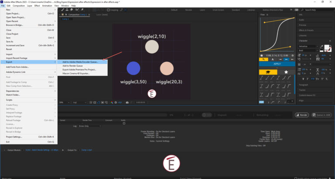The image size is (335, 179).
Task: Click the white fill color swatch
Action: pos(327,47)
